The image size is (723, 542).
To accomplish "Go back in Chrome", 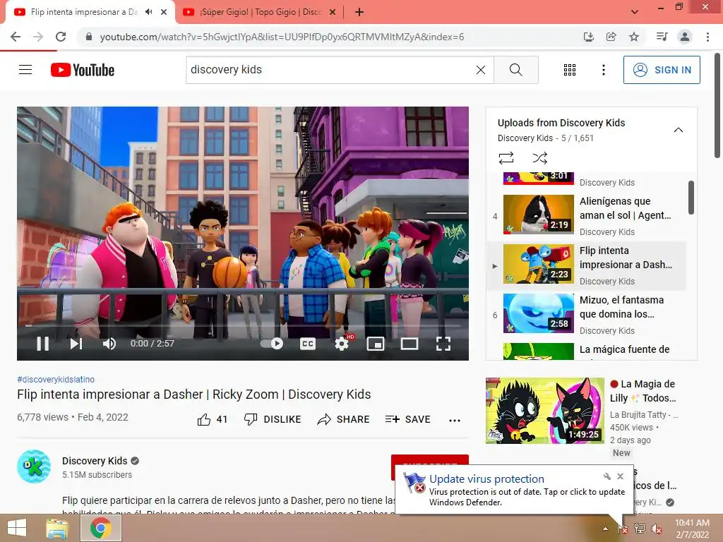I will pyautogui.click(x=16, y=37).
